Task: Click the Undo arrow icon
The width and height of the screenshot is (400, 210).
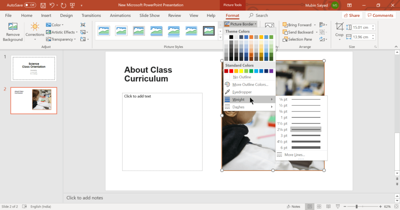Action: (52, 5)
